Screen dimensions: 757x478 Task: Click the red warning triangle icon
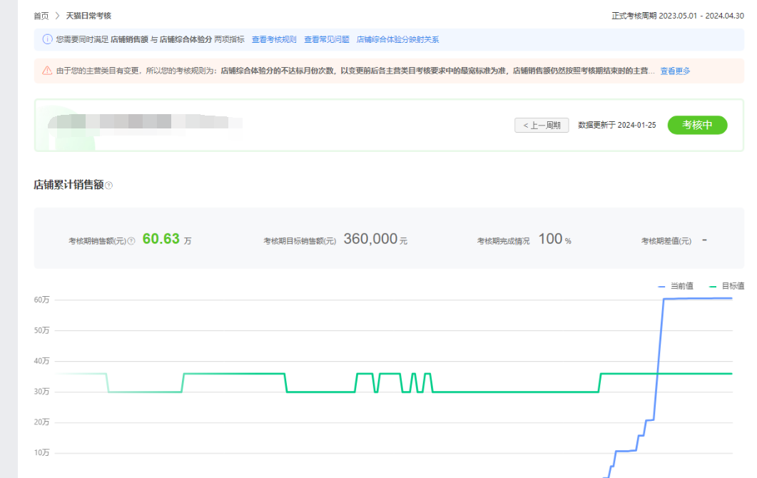coord(47,71)
